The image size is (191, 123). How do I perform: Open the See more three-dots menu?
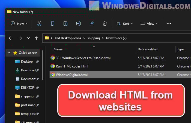pyautogui.click(x=169, y=24)
